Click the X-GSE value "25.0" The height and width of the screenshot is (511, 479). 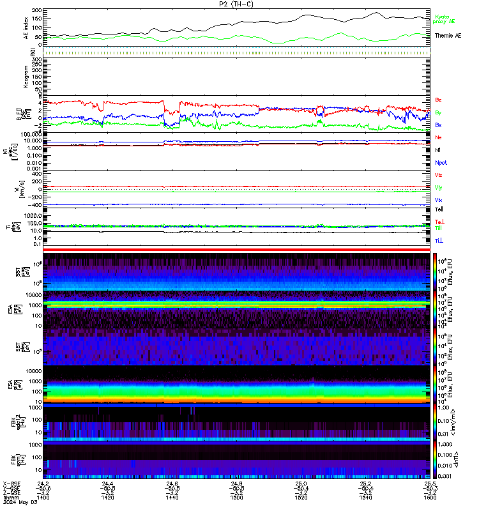pyautogui.click(x=301, y=484)
